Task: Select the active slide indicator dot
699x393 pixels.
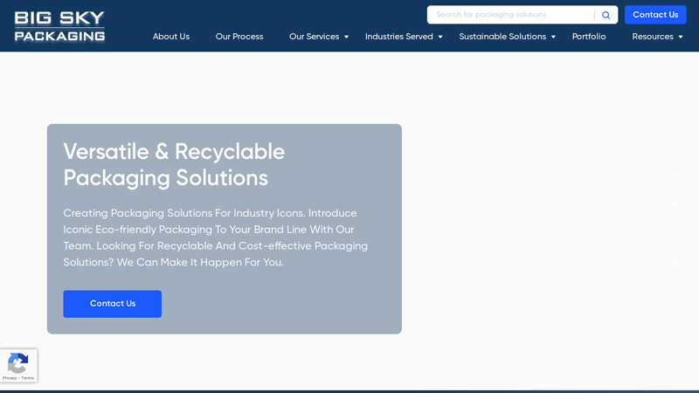Action: [x=675, y=203]
